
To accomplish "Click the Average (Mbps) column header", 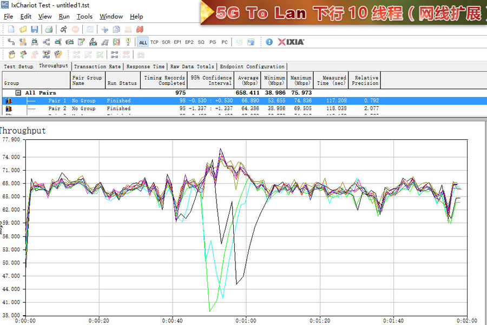I will (x=248, y=81).
